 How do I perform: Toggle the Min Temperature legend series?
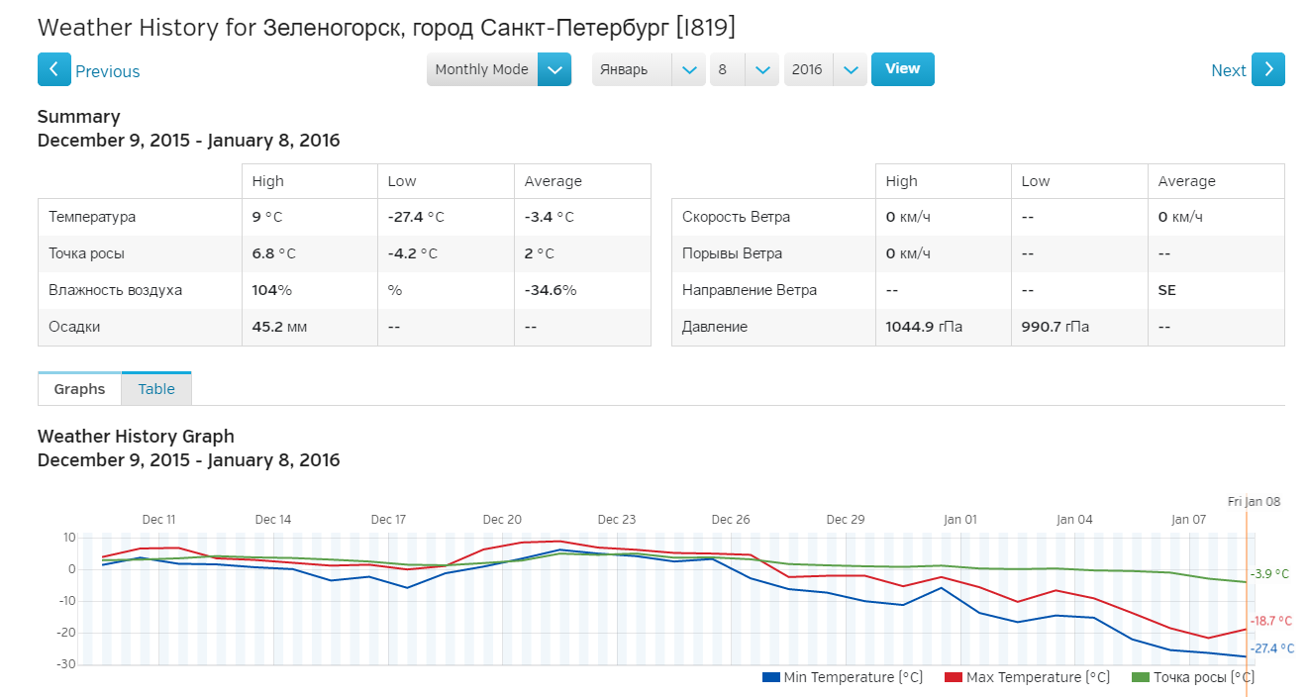coord(853,677)
